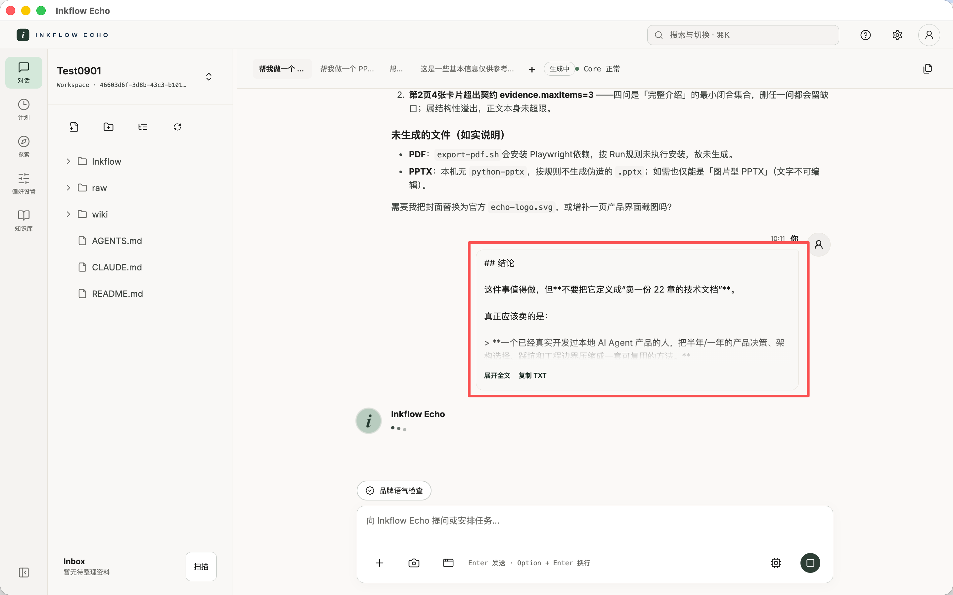The height and width of the screenshot is (595, 953).
Task: Open the user account avatar menu
Action: pos(929,35)
